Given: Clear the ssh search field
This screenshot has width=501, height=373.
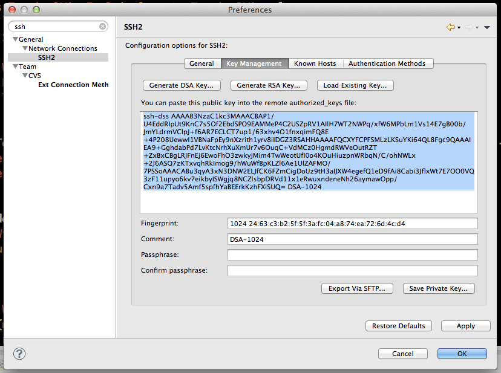Looking at the screenshot, I should pos(102,27).
